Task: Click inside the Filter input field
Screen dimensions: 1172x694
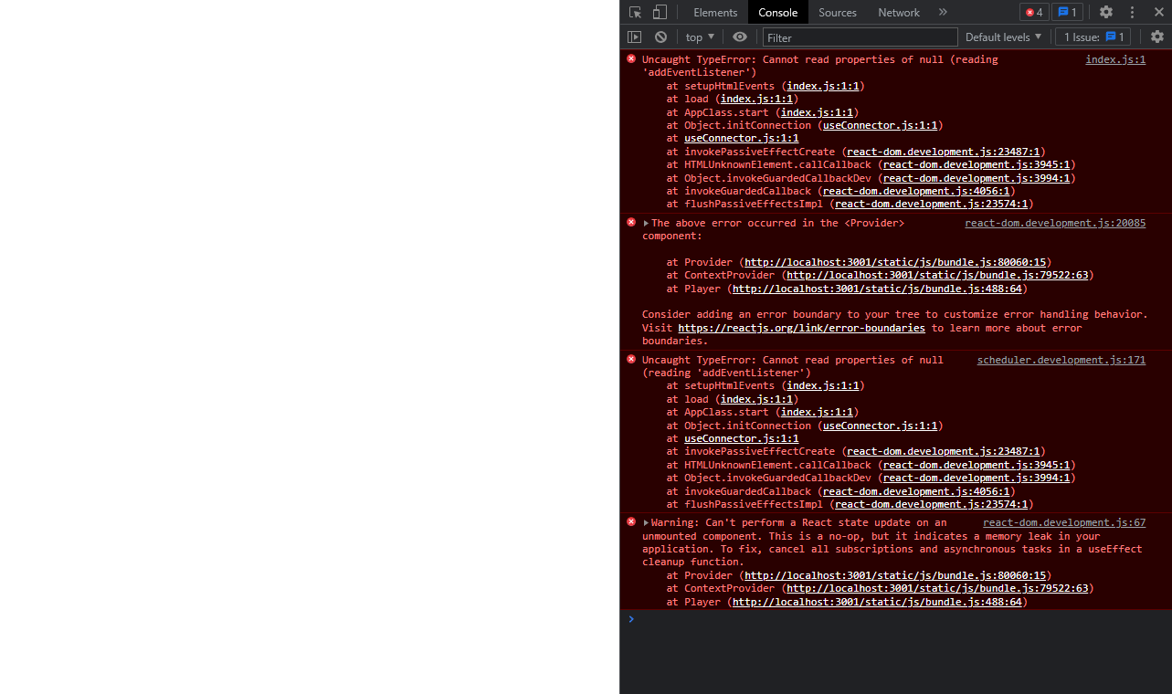Action: 859,37
